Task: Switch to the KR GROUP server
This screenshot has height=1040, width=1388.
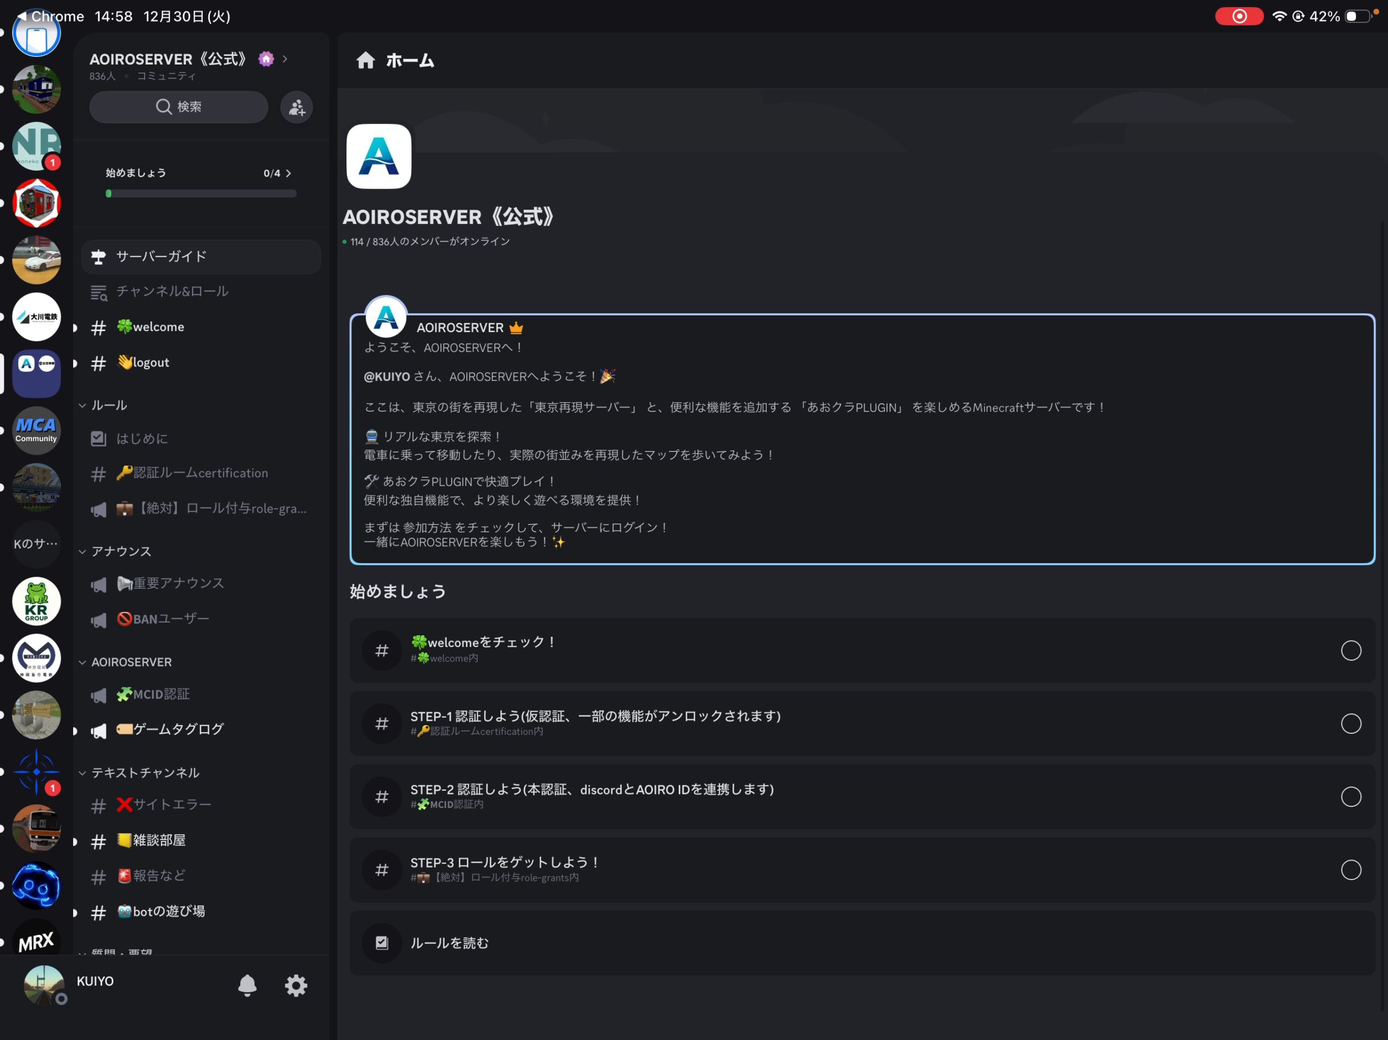Action: tap(36, 601)
